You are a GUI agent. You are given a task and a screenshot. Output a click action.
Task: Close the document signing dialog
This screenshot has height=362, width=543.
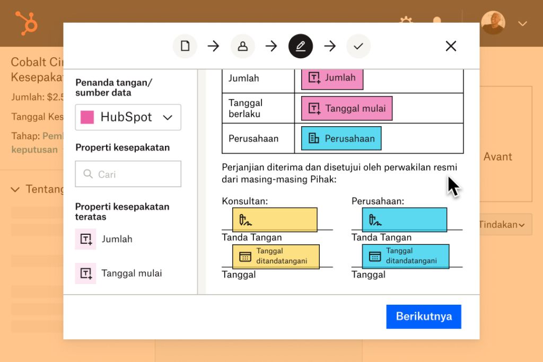451,46
